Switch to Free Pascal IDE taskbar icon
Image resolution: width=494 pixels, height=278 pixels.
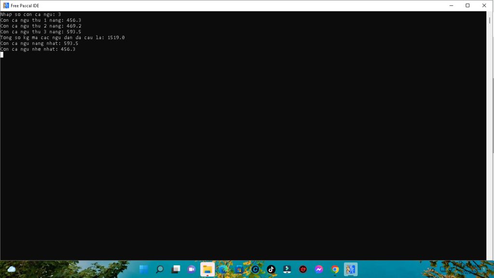point(351,269)
